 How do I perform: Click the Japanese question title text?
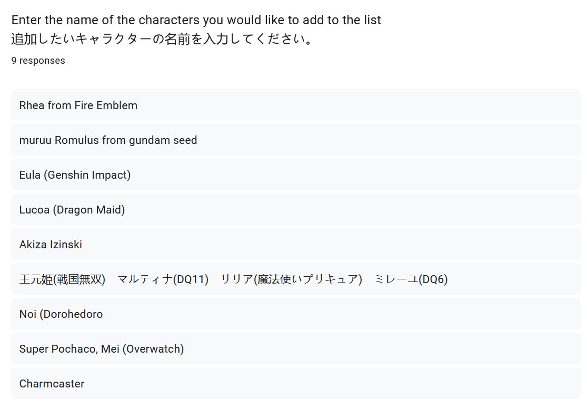(162, 40)
